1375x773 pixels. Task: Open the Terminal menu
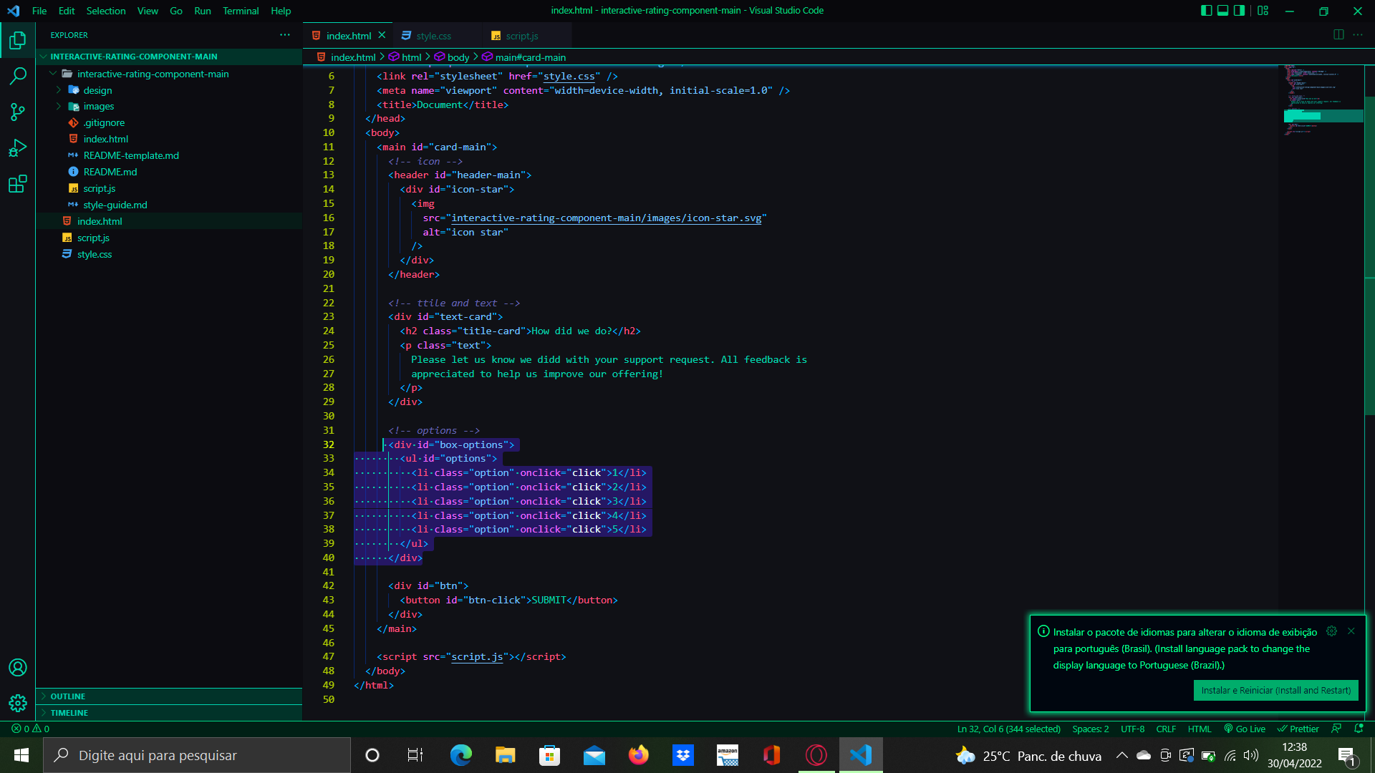[241, 11]
